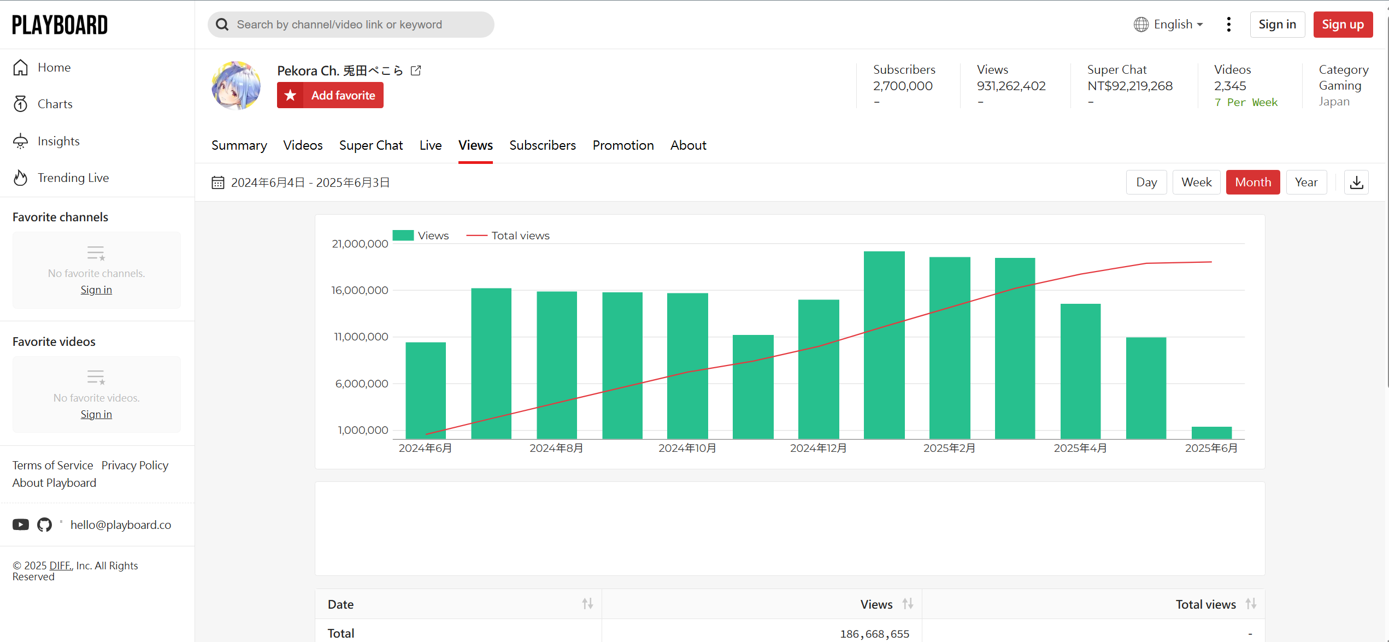Click the '7 Per Week' videos text

[x=1246, y=102]
